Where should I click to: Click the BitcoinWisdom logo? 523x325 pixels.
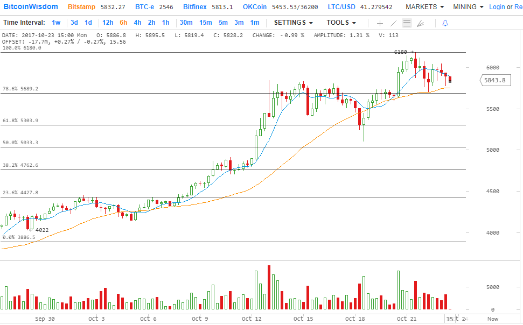click(31, 7)
